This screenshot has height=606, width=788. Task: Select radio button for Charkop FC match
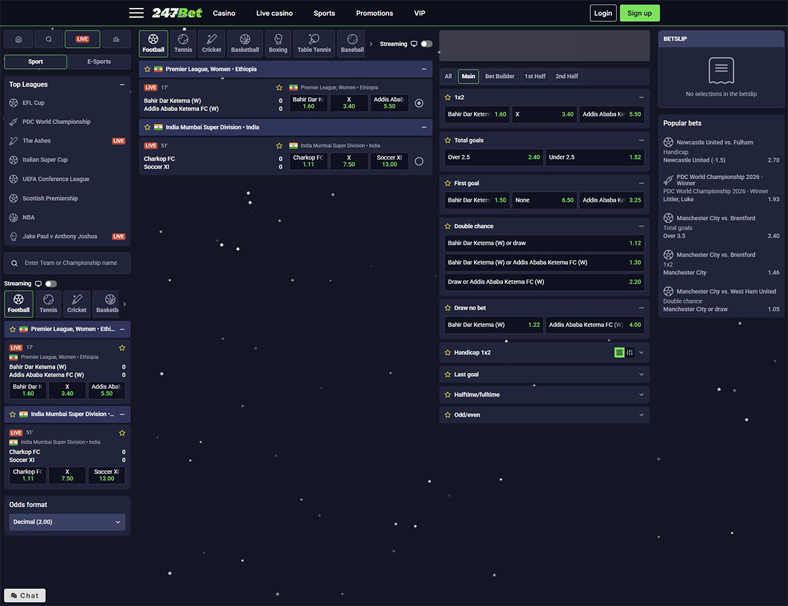click(419, 162)
